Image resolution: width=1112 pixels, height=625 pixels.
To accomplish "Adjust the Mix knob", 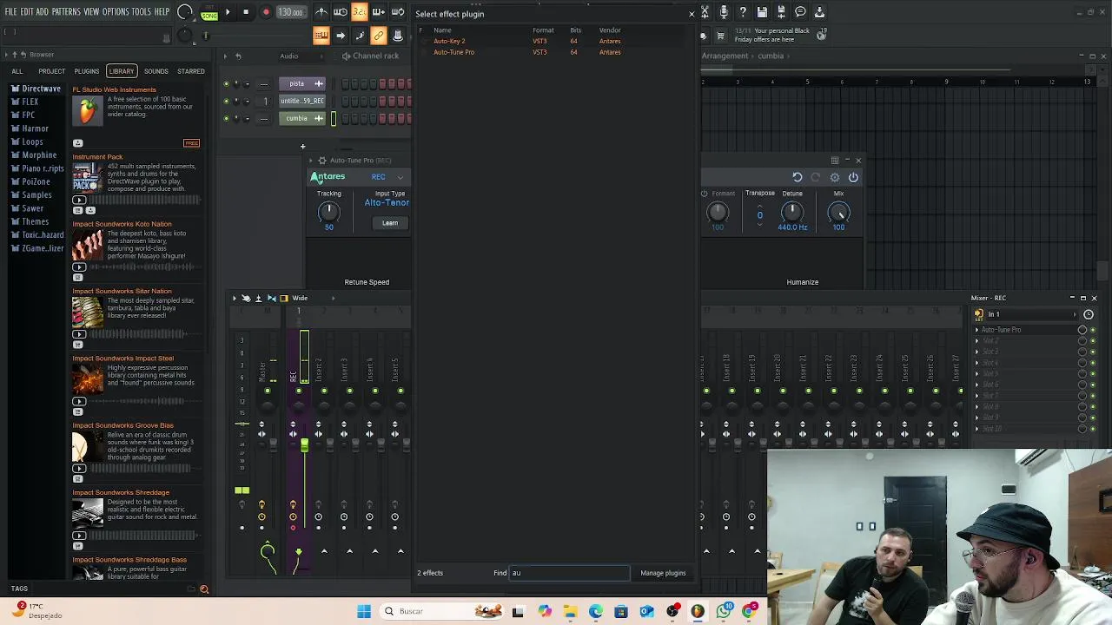I will 838,211.
